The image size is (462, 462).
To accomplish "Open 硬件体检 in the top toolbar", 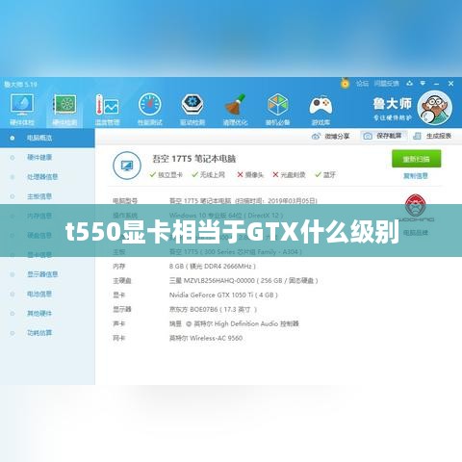I will (22, 110).
